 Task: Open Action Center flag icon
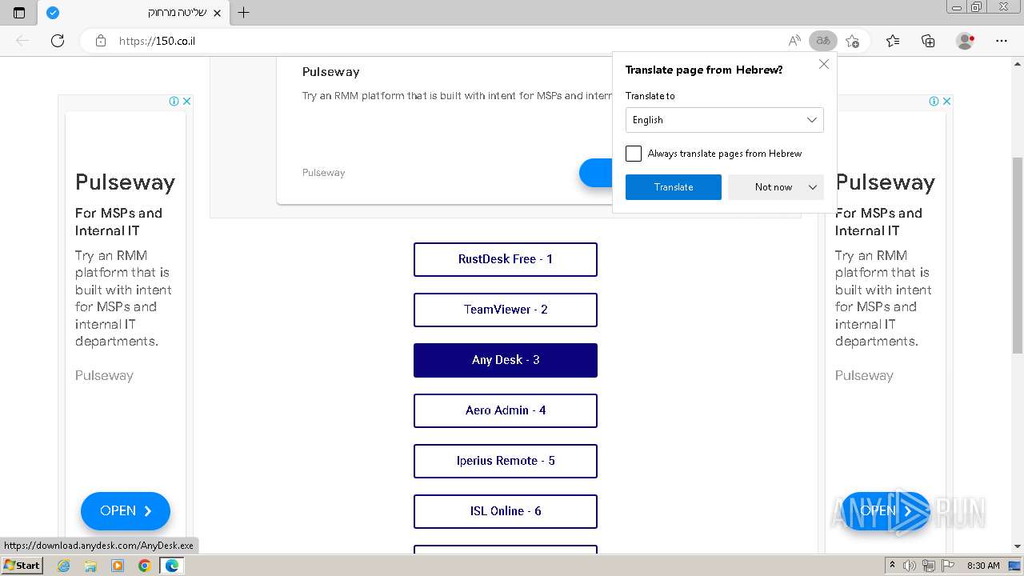947,566
